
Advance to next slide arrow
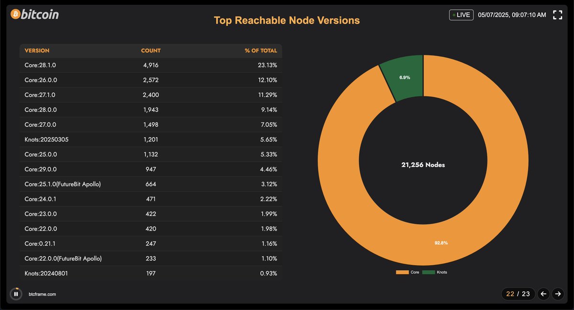pos(557,294)
